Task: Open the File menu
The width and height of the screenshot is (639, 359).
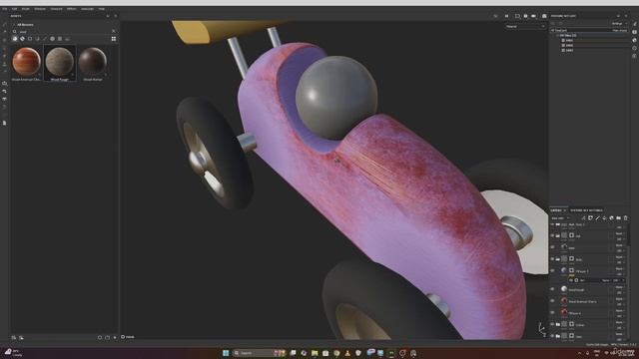Action: 4,9
